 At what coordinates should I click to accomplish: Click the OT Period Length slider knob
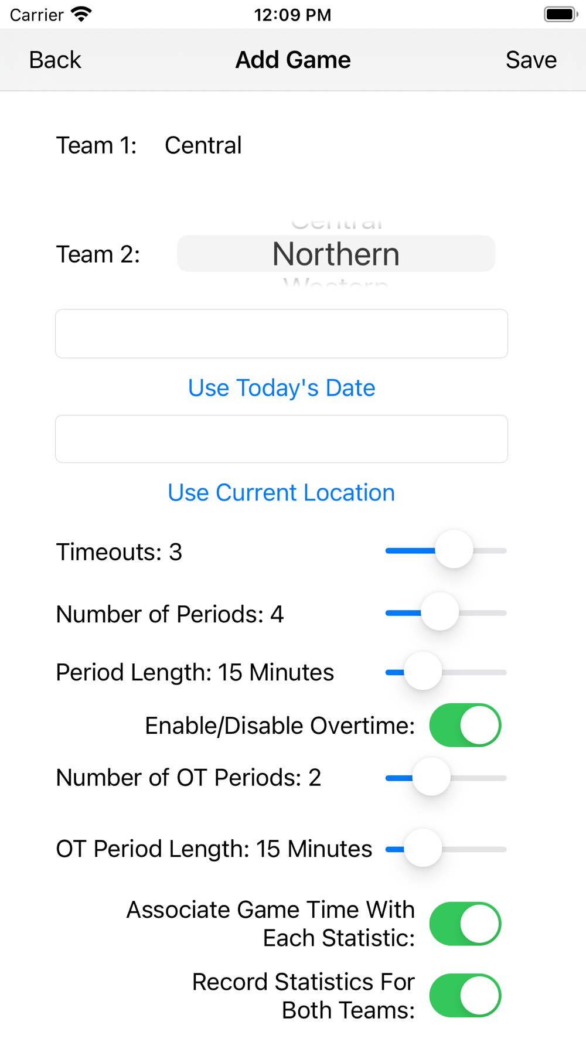(x=423, y=848)
